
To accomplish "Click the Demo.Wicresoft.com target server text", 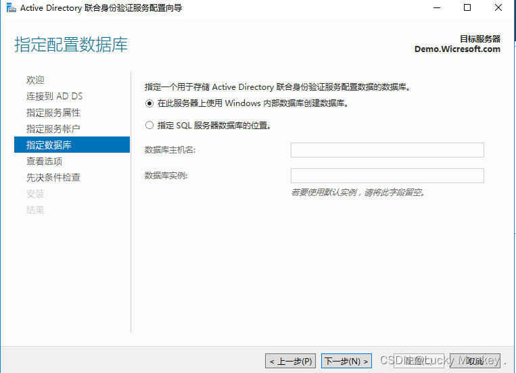I will click(x=457, y=49).
